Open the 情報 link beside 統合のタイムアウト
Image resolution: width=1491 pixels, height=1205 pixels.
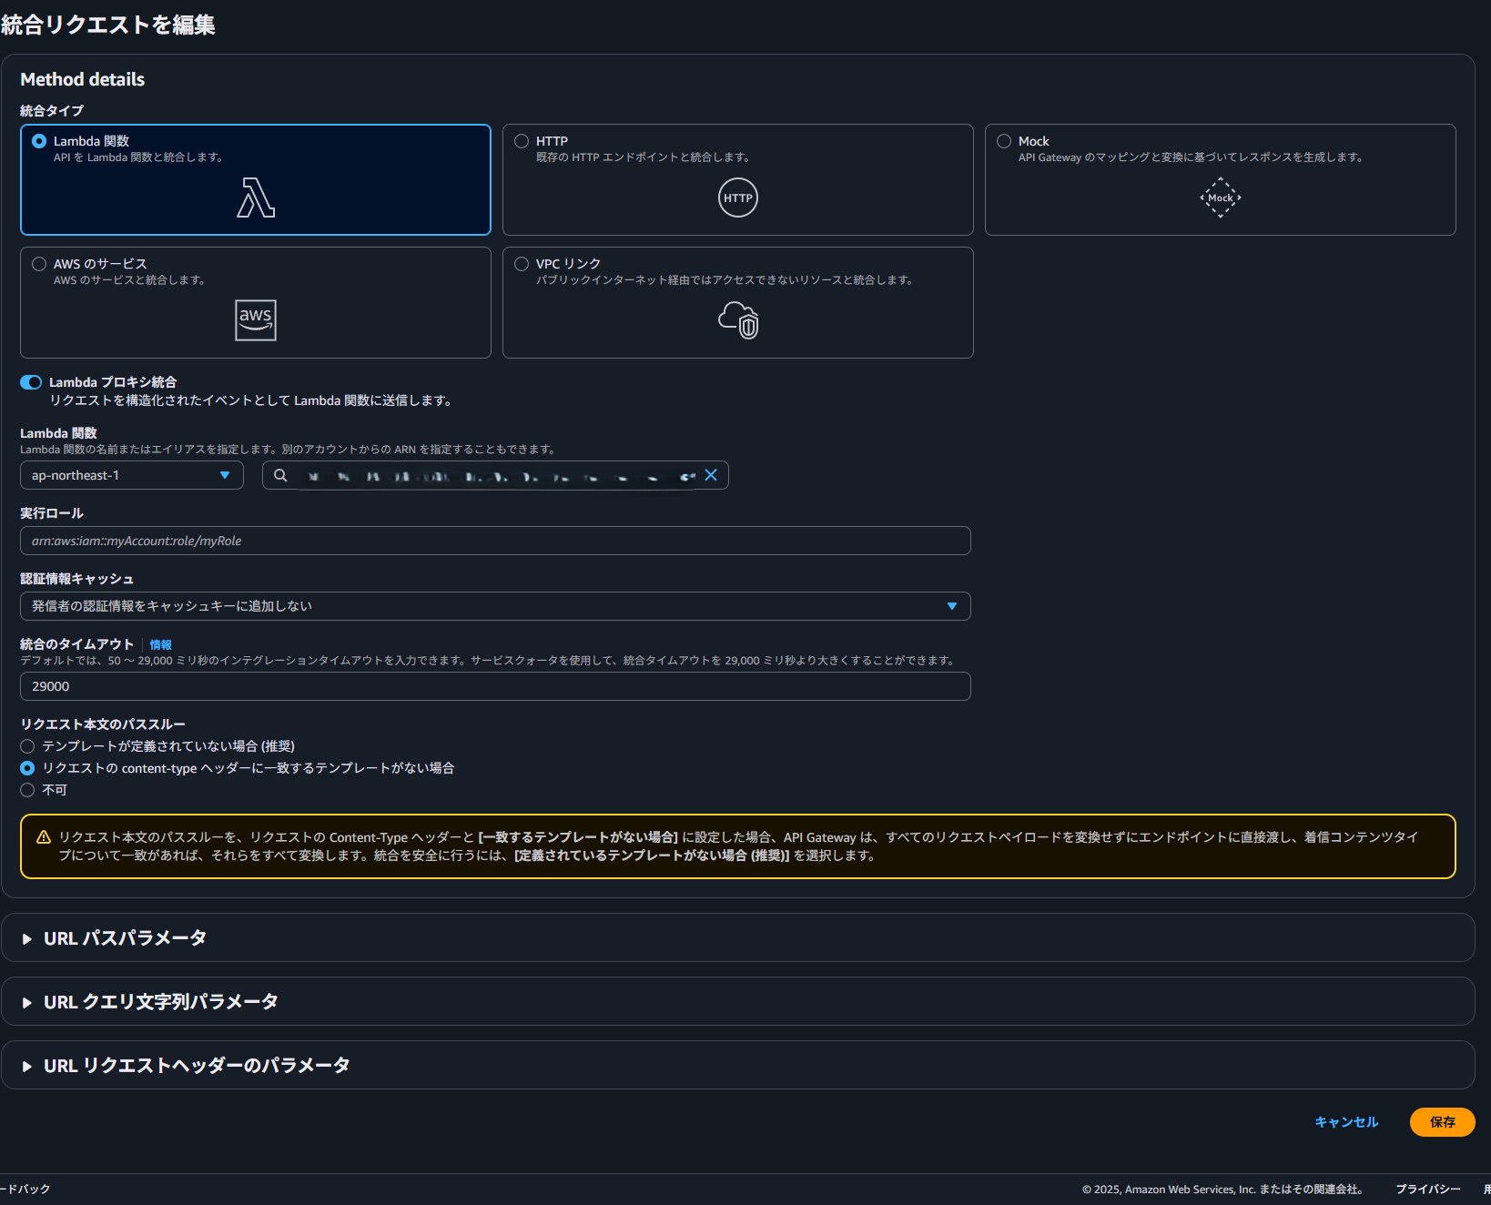pos(160,644)
